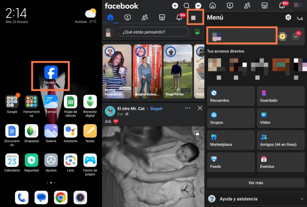View Snejina Kulova's story

148,72
